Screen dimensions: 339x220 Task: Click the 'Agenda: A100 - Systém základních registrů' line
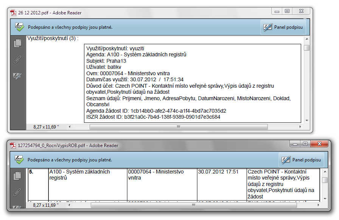pos(136,55)
